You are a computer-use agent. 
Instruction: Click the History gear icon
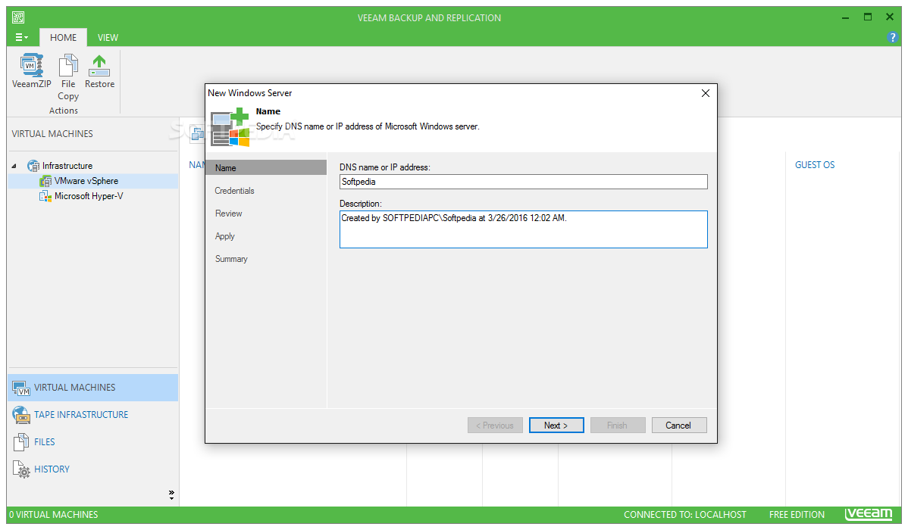[21, 469]
